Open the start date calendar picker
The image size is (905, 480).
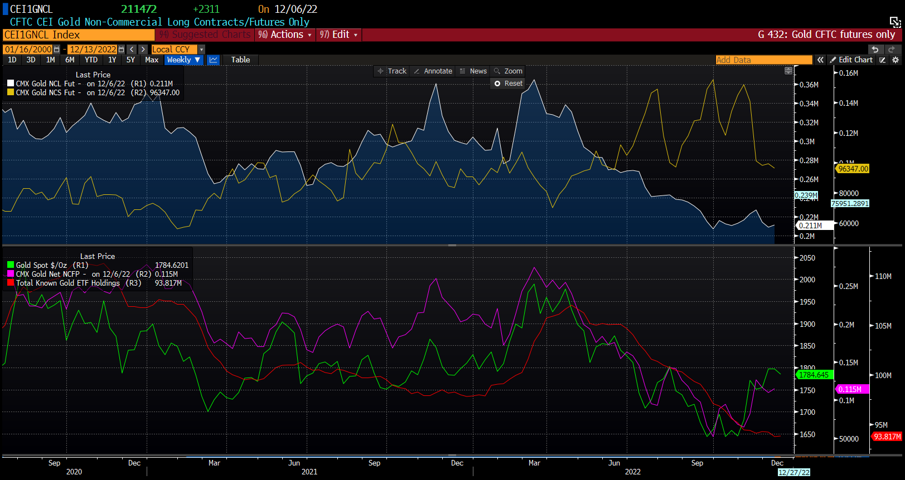point(56,50)
